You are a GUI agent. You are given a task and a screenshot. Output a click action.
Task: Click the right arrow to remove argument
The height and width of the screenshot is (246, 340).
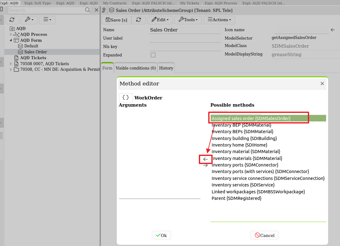[x=205, y=166]
